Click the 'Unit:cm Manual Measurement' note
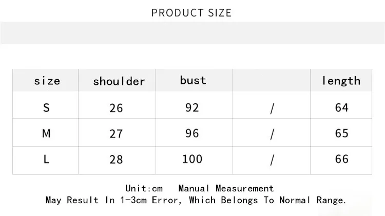 pyautogui.click(x=199, y=188)
